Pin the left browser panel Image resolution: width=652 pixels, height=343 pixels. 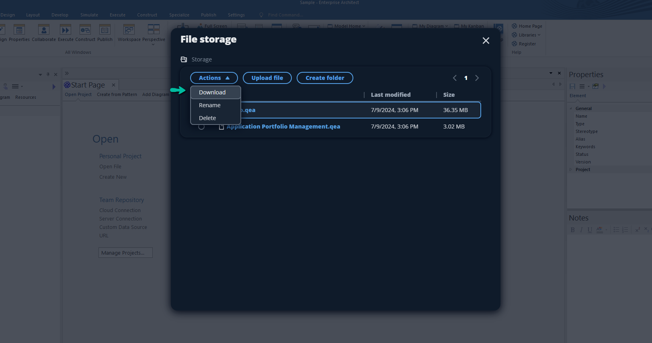click(48, 74)
